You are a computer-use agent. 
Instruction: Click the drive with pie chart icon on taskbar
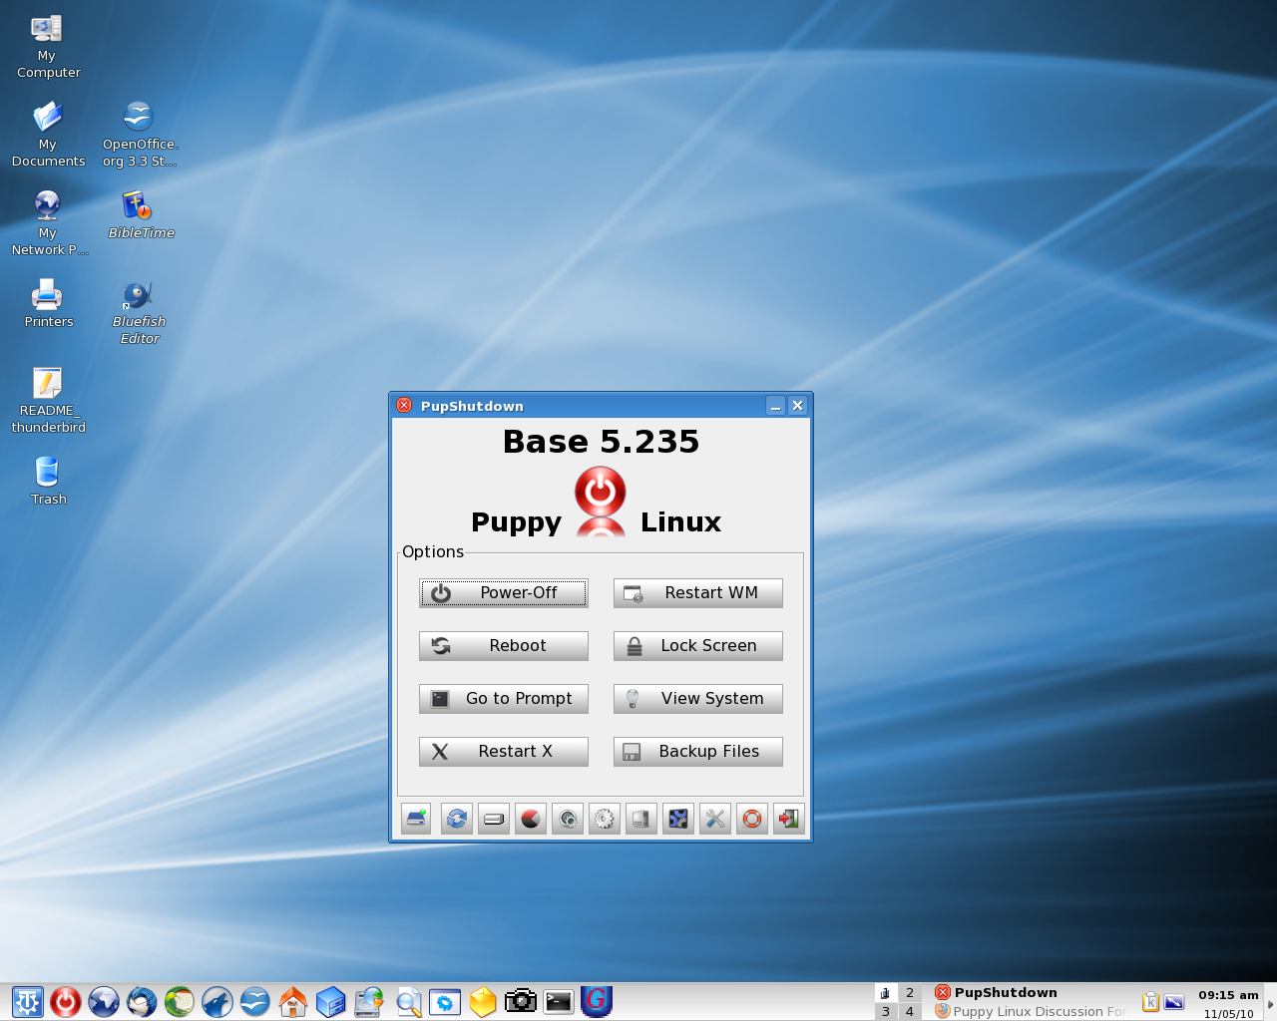coord(369,1001)
